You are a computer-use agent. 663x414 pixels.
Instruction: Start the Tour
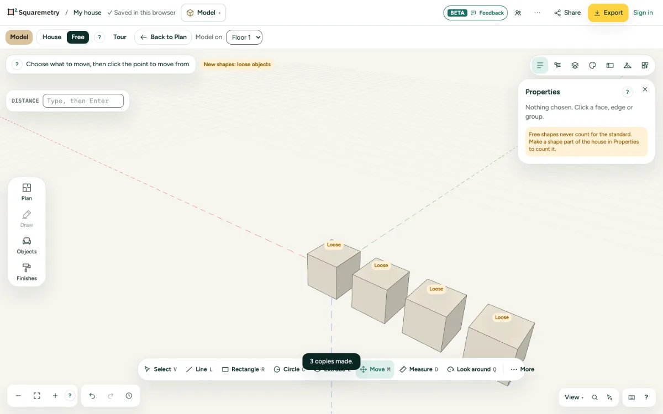(x=120, y=37)
